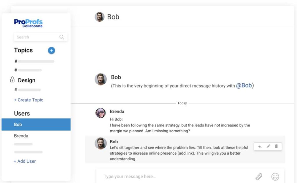The image size is (297, 183).
Task: Click the search magnifier icon
Action: click(61, 37)
